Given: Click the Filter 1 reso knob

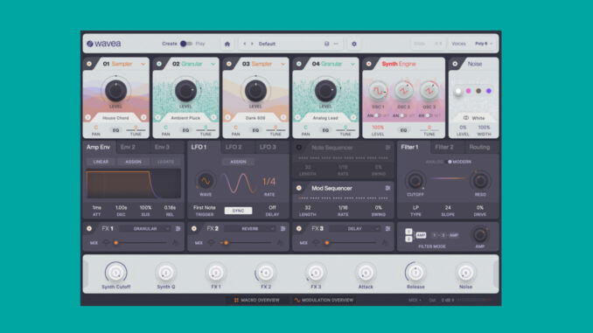Looking at the screenshot, I should tap(480, 181).
